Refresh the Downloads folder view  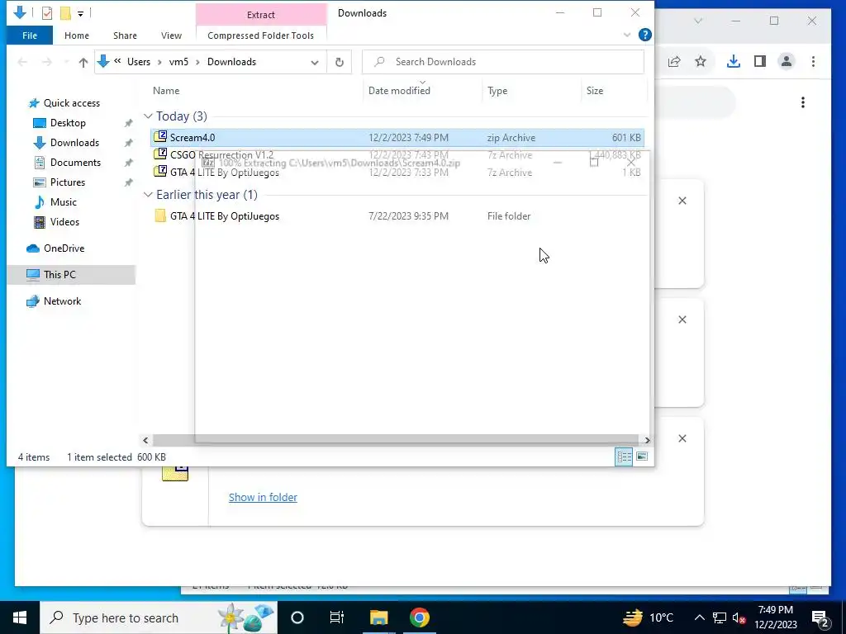point(340,62)
